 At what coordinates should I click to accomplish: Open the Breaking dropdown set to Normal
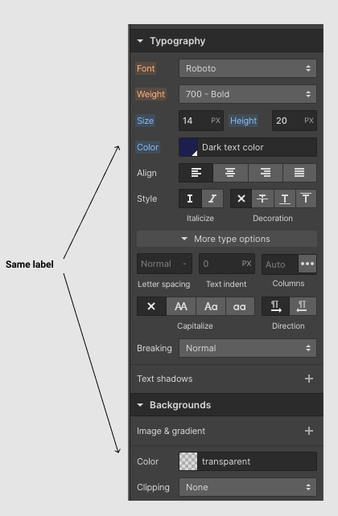248,348
